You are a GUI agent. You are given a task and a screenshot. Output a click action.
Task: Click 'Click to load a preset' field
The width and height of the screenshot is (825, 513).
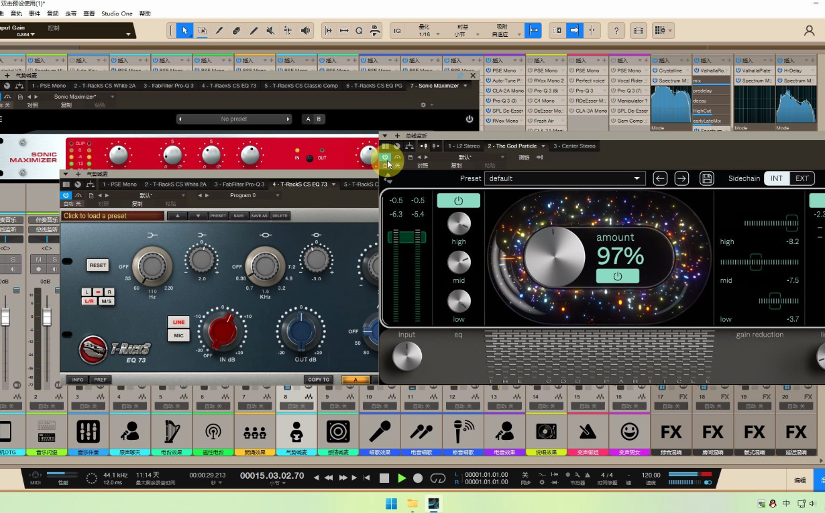pyautogui.click(x=113, y=216)
